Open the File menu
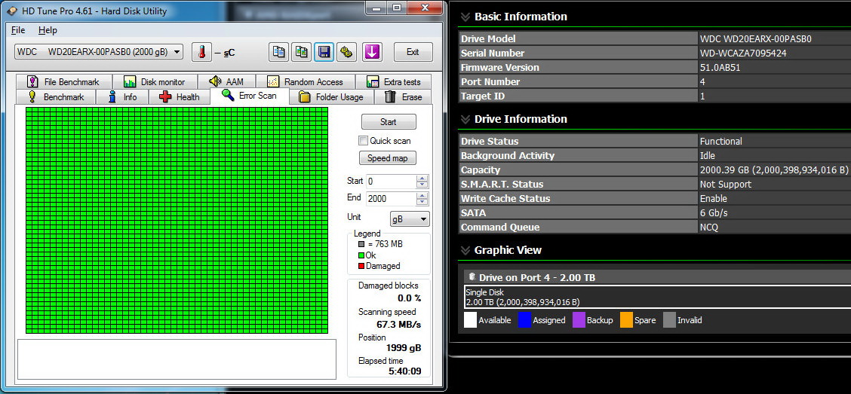The width and height of the screenshot is (851, 394). point(18,30)
